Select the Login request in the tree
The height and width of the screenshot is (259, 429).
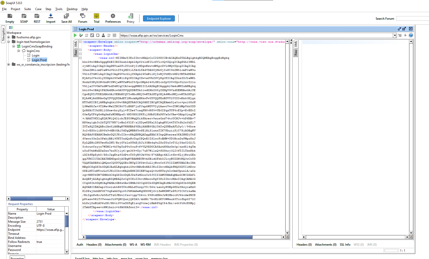[35, 55]
